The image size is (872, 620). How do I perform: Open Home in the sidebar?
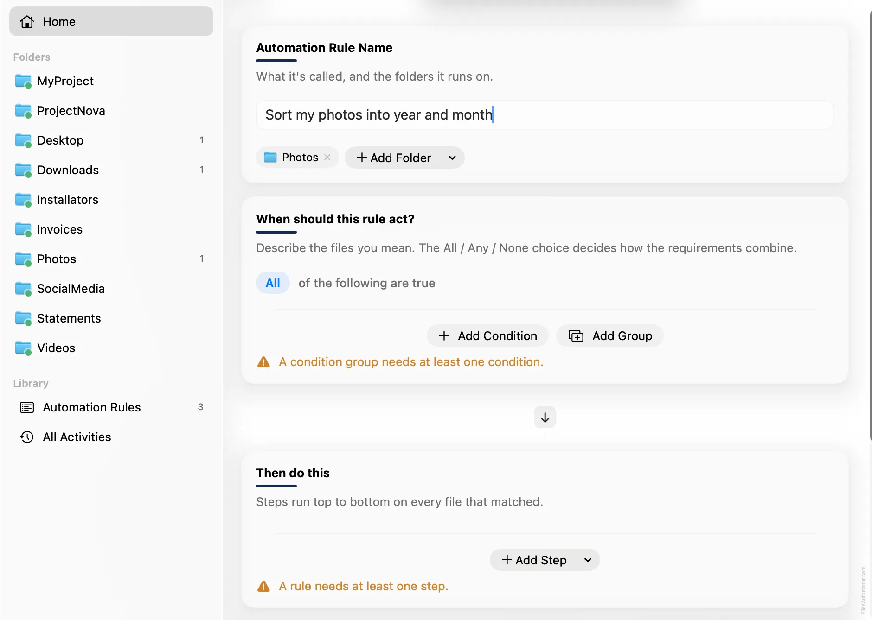pyautogui.click(x=111, y=22)
